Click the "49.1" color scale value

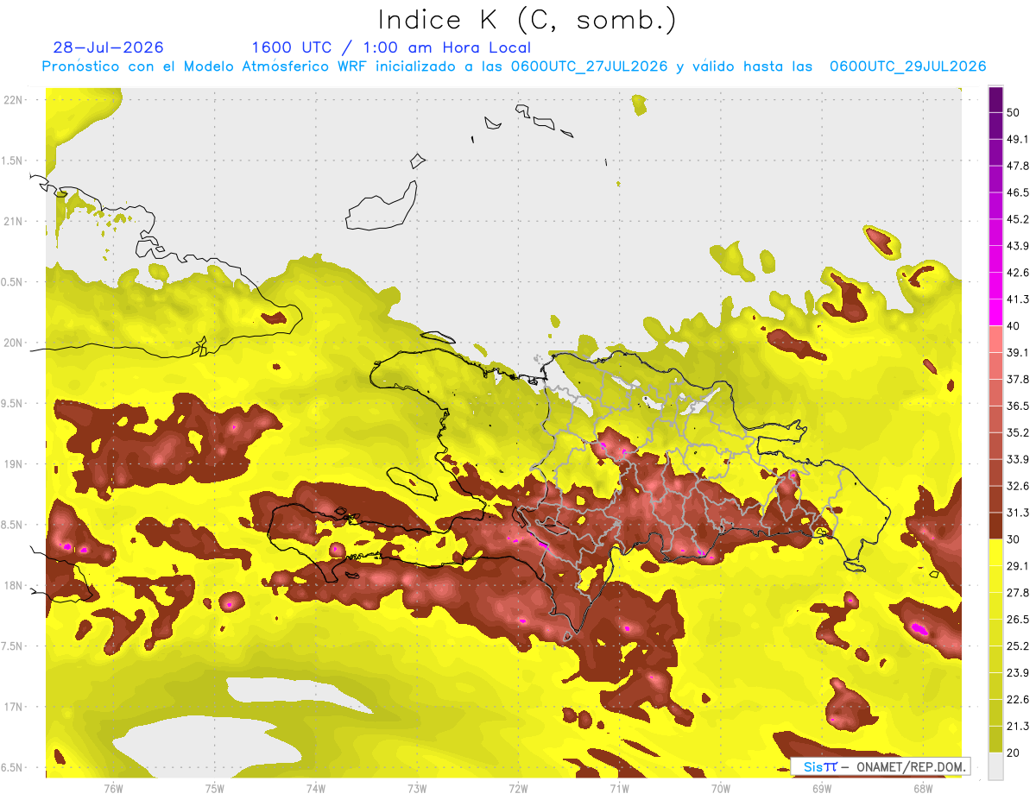click(x=1018, y=139)
